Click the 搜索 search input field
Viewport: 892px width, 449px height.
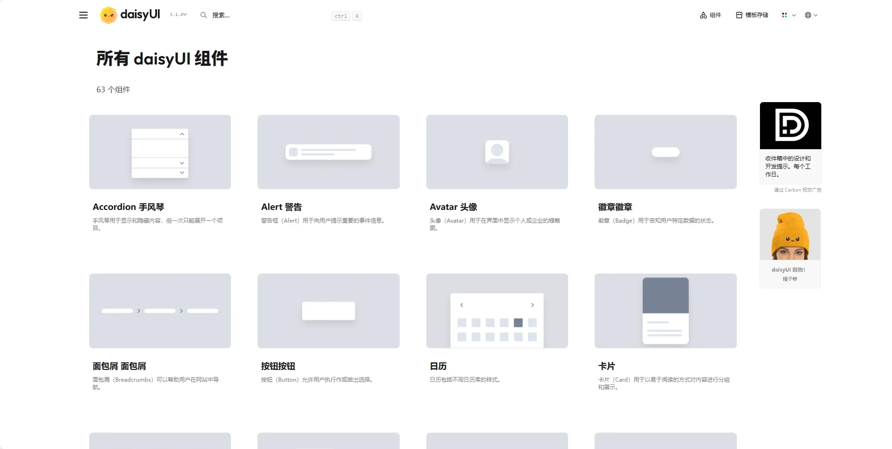click(x=220, y=15)
